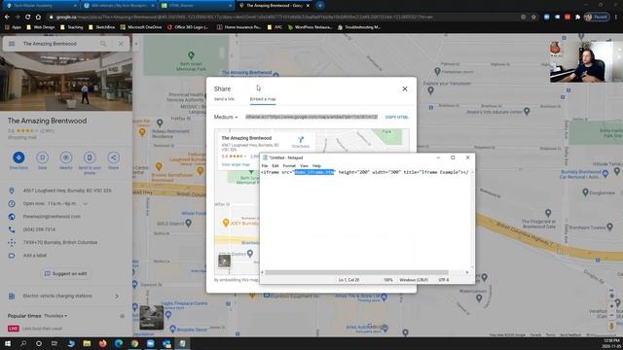Expand Electric vehicle charging stations arrow
This screenshot has width=623, height=350.
(117, 296)
